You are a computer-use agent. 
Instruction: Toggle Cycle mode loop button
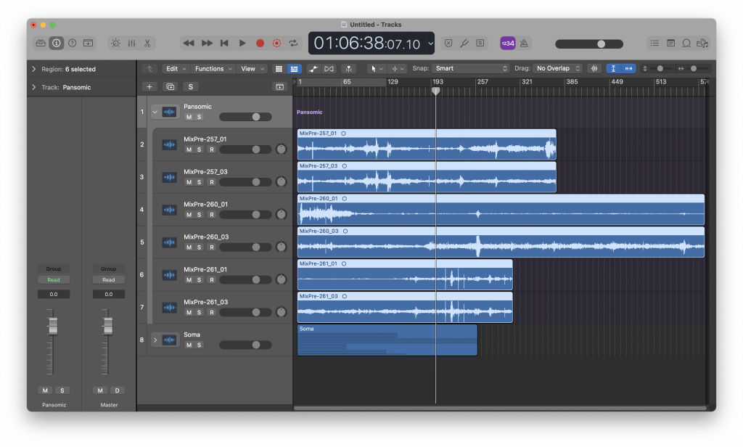point(294,43)
